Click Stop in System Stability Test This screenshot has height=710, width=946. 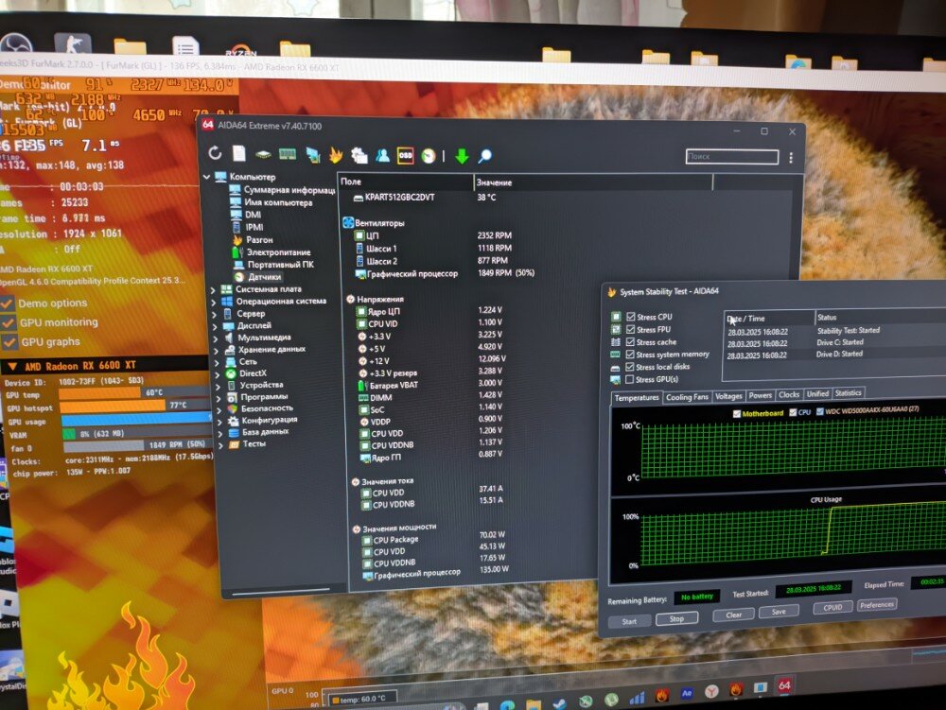[x=677, y=618]
